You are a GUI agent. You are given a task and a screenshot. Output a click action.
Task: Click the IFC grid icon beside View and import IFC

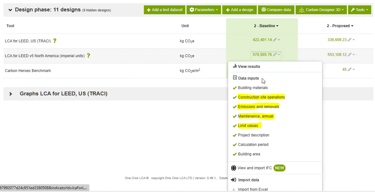tap(234, 168)
